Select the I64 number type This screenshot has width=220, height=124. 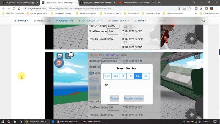coord(146,76)
